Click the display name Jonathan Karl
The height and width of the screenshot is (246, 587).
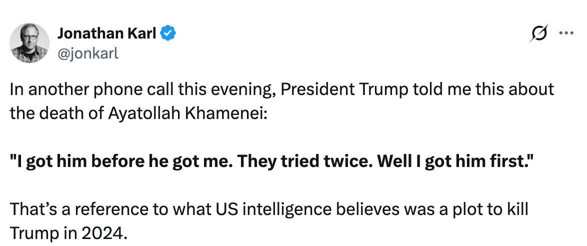(107, 34)
